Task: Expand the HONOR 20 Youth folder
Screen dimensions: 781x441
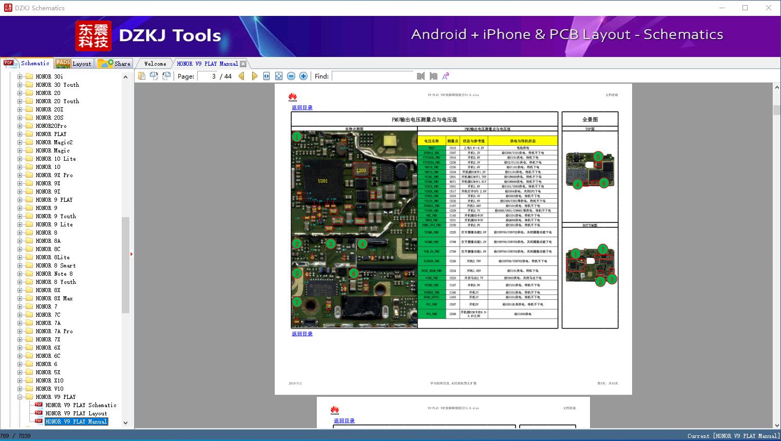Action: coord(20,101)
